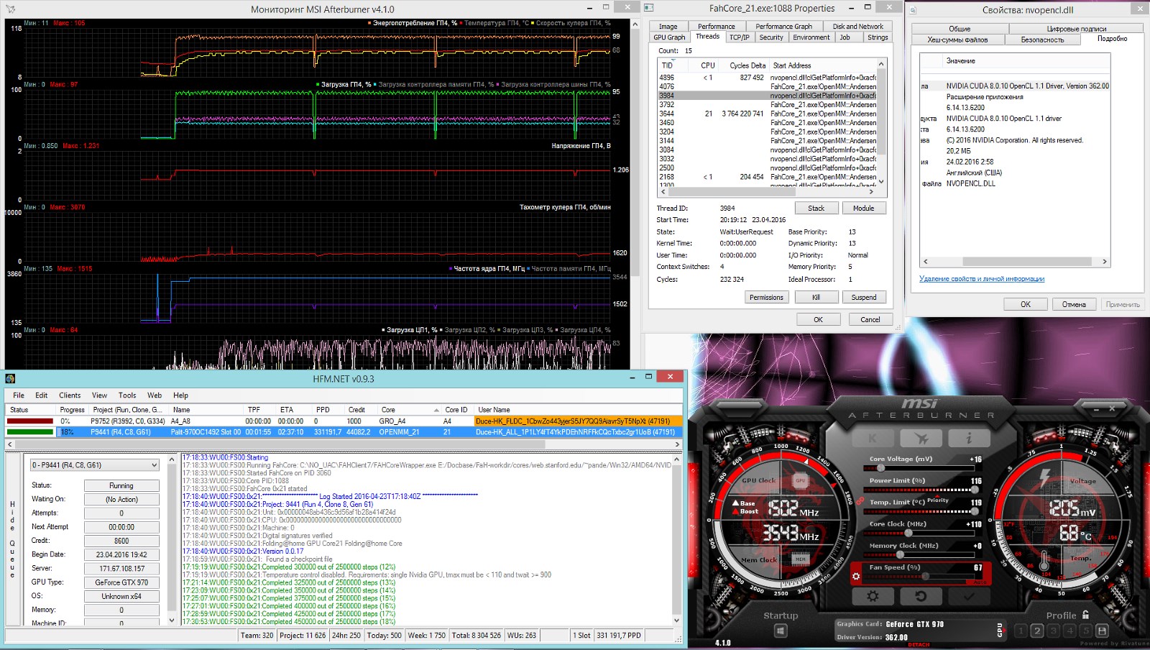1150x650 pixels.
Task: Open Afterburner settings gear button
Action: click(x=873, y=596)
